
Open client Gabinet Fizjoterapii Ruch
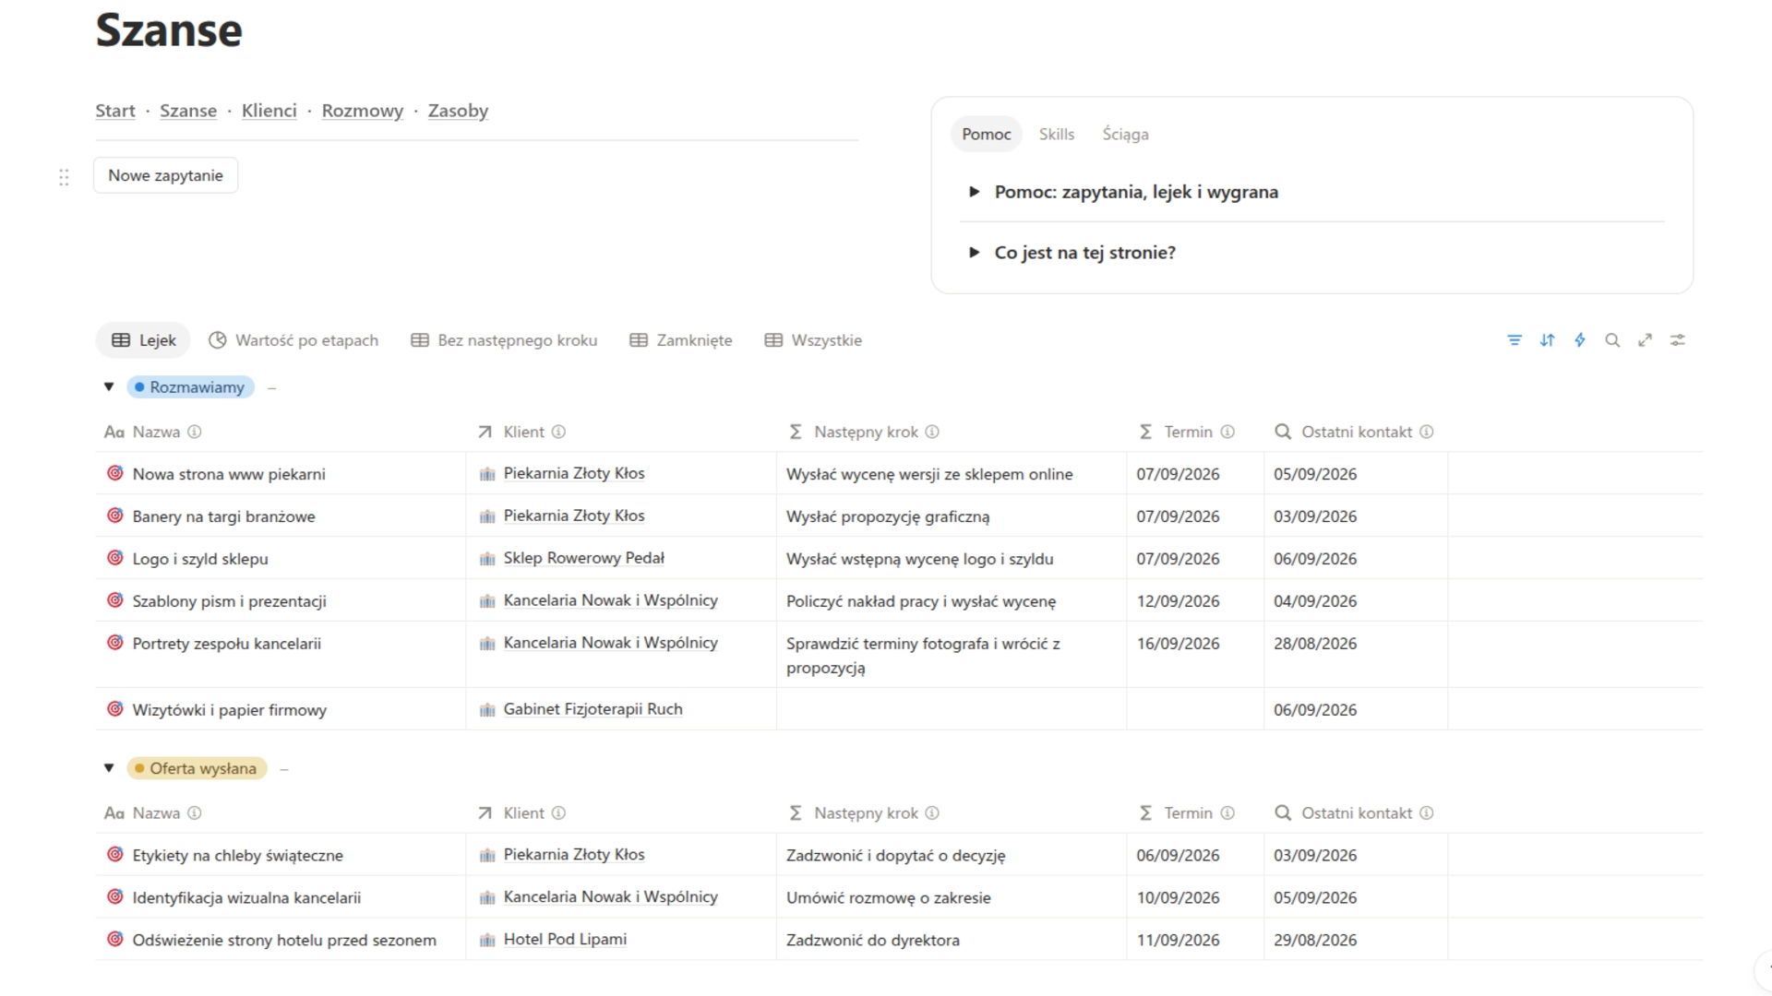pyautogui.click(x=593, y=709)
